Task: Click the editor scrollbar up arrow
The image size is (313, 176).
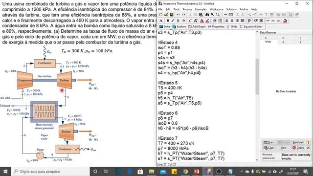Action: click(257, 32)
